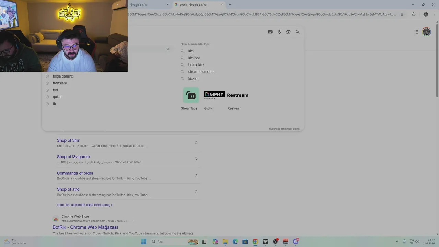
Task: Open Voicemeeter from taskbar
Action: (285, 242)
